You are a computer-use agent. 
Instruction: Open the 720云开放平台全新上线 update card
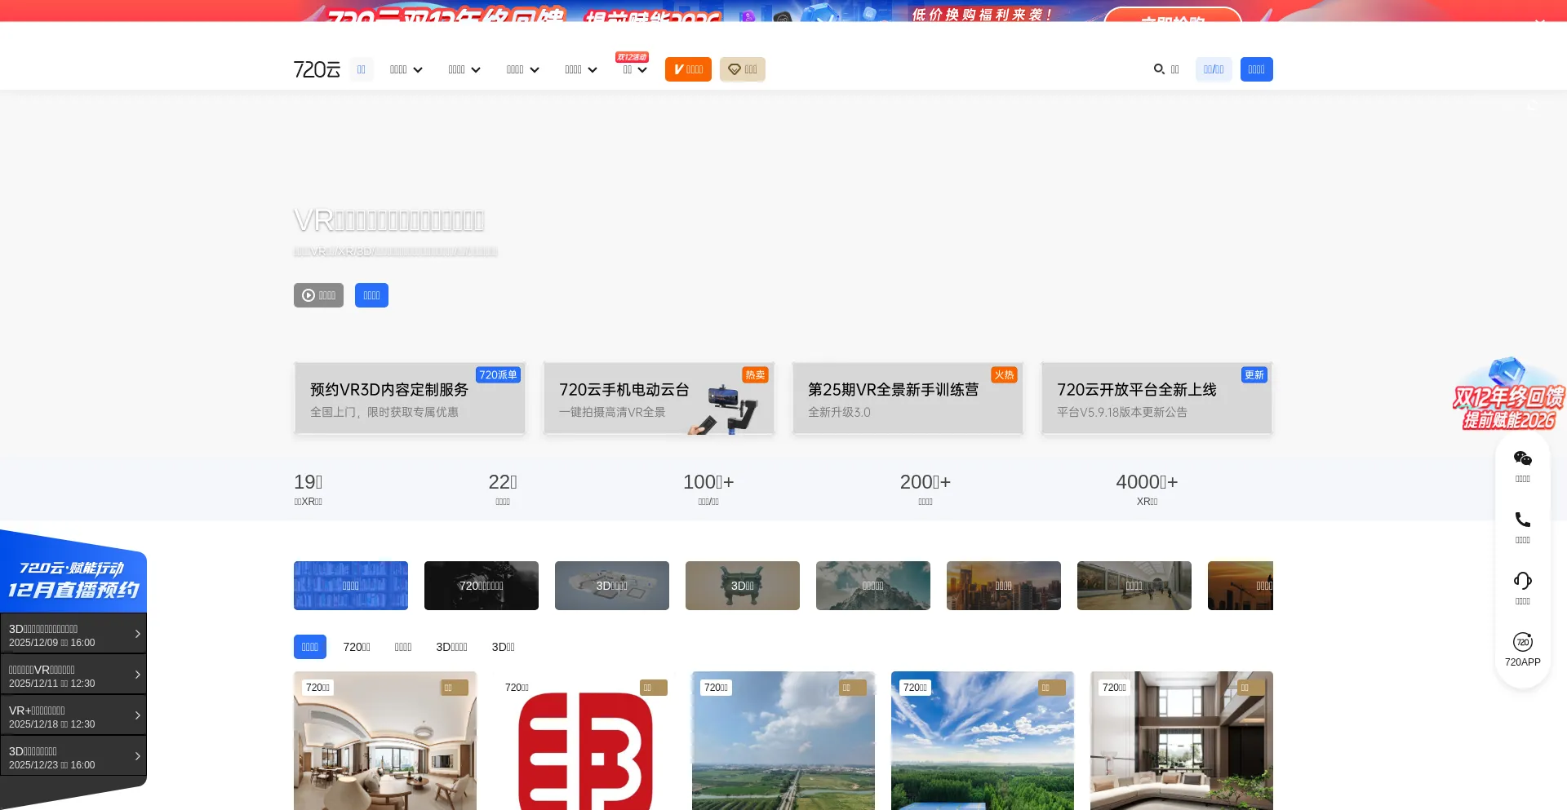(x=1156, y=399)
